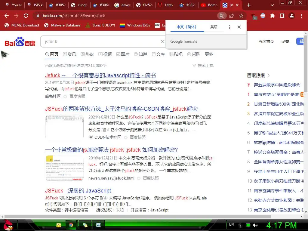Close the Google Translate popup
The image size is (308, 231).
(x=239, y=27)
